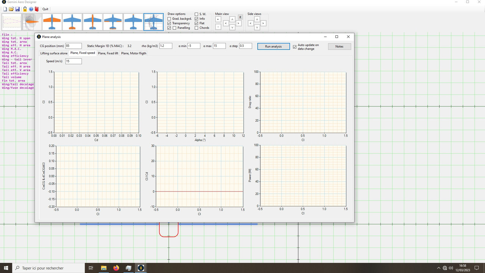
Task: Move side views left with arrow
Action: pyautogui.click(x=250, y=23)
